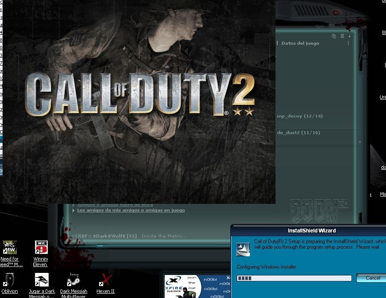The height and width of the screenshot is (298, 386).
Task: Click the Xfire Insider banner ad
Action: point(197,286)
